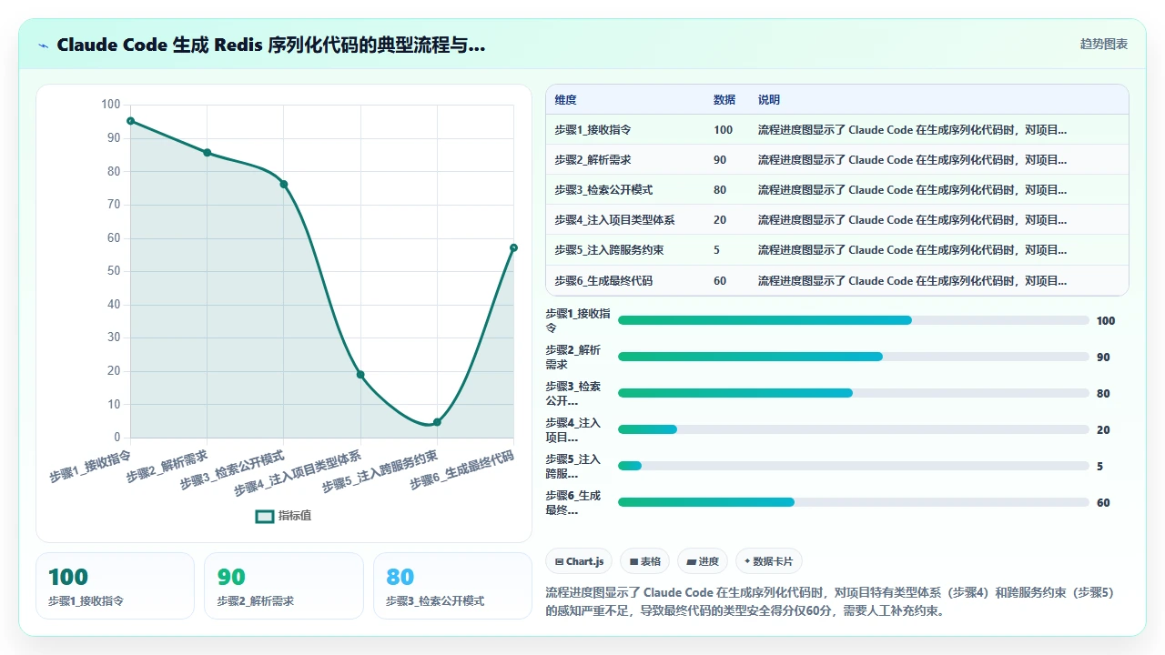Click the chart data point for 步骤4_注入项目类型体系
1165x655 pixels.
pos(360,375)
